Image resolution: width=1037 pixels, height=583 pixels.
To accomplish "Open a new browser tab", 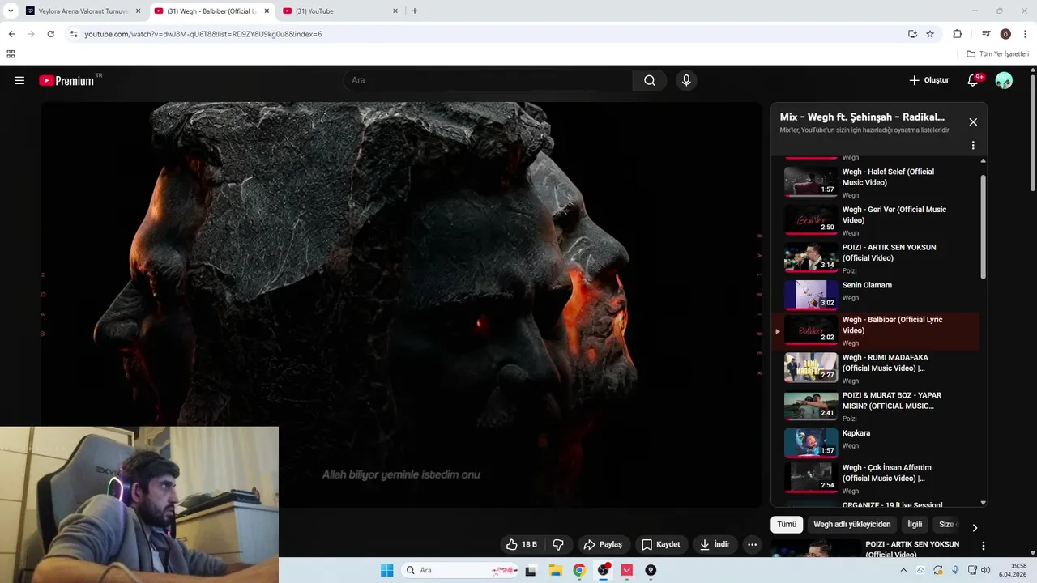I will [415, 11].
